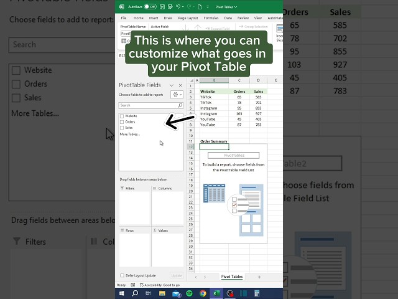Click Expand Field in the ribbon
The height and width of the screenshot is (299, 398).
[217, 29]
